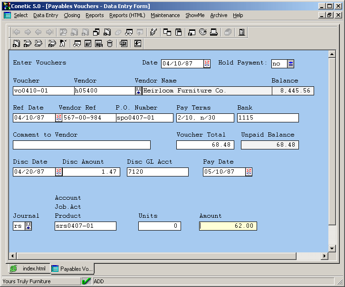345x287 pixels.
Task: Expand the Vendor lookup dropdown arrow
Action: (x=138, y=91)
